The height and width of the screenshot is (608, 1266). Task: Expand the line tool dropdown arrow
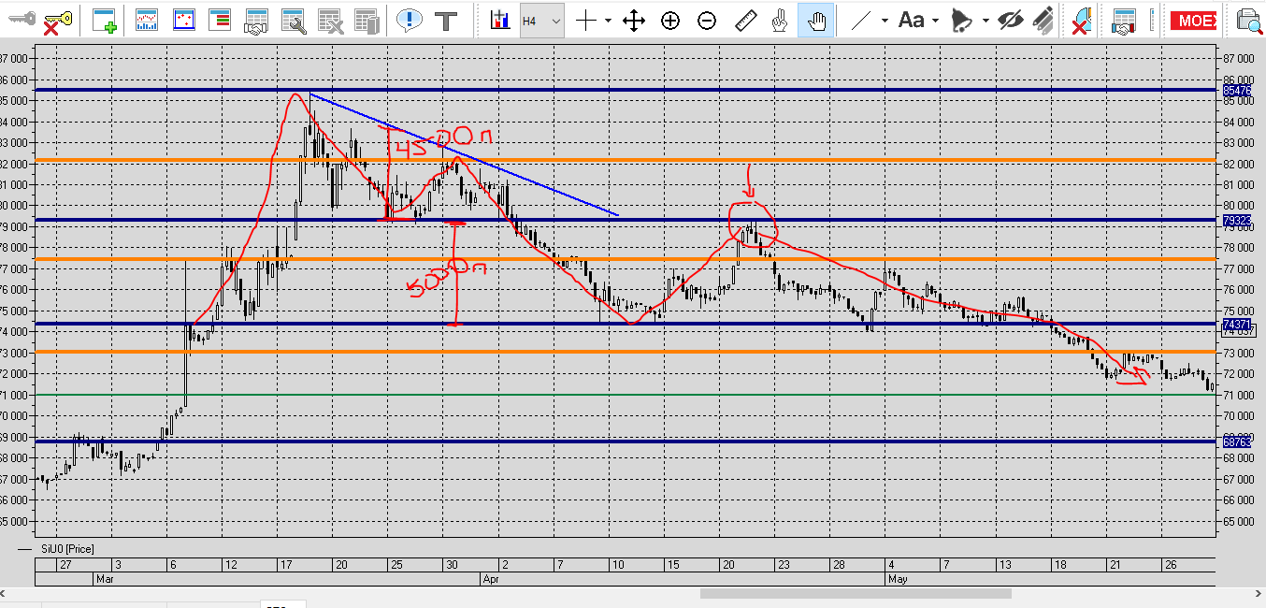pos(885,20)
